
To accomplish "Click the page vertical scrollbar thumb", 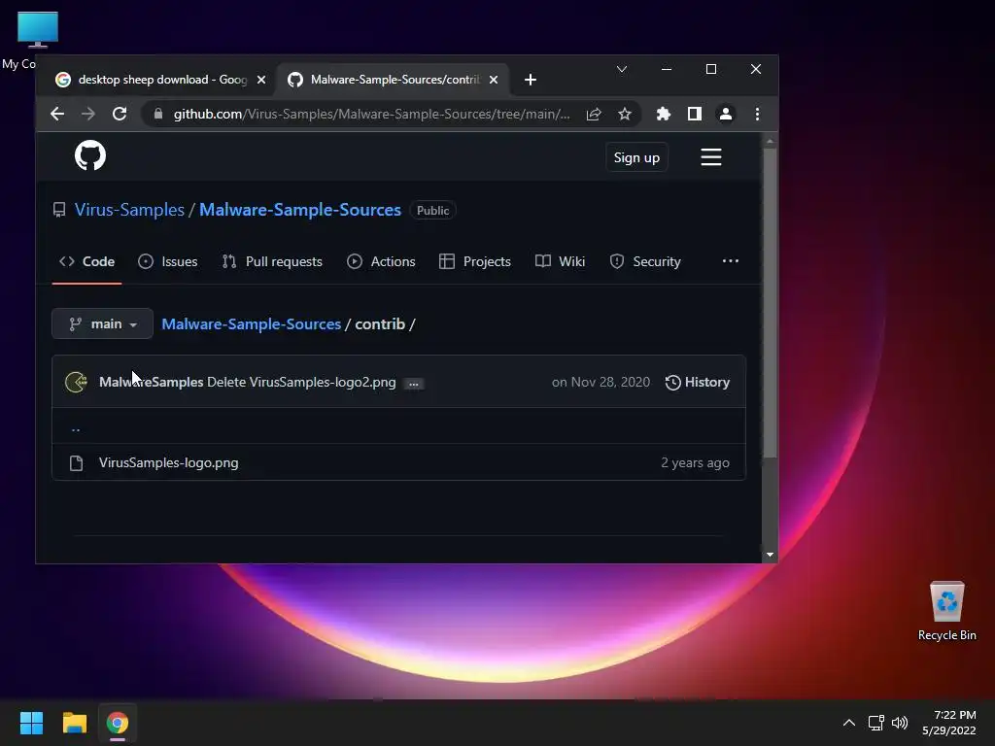I will coord(770,303).
